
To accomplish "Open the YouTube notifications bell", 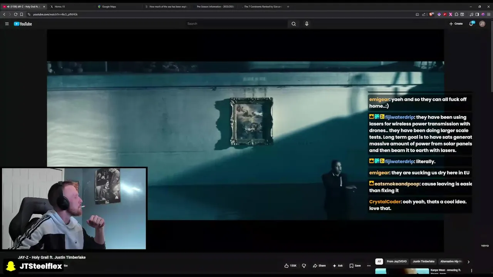I will click(x=471, y=24).
